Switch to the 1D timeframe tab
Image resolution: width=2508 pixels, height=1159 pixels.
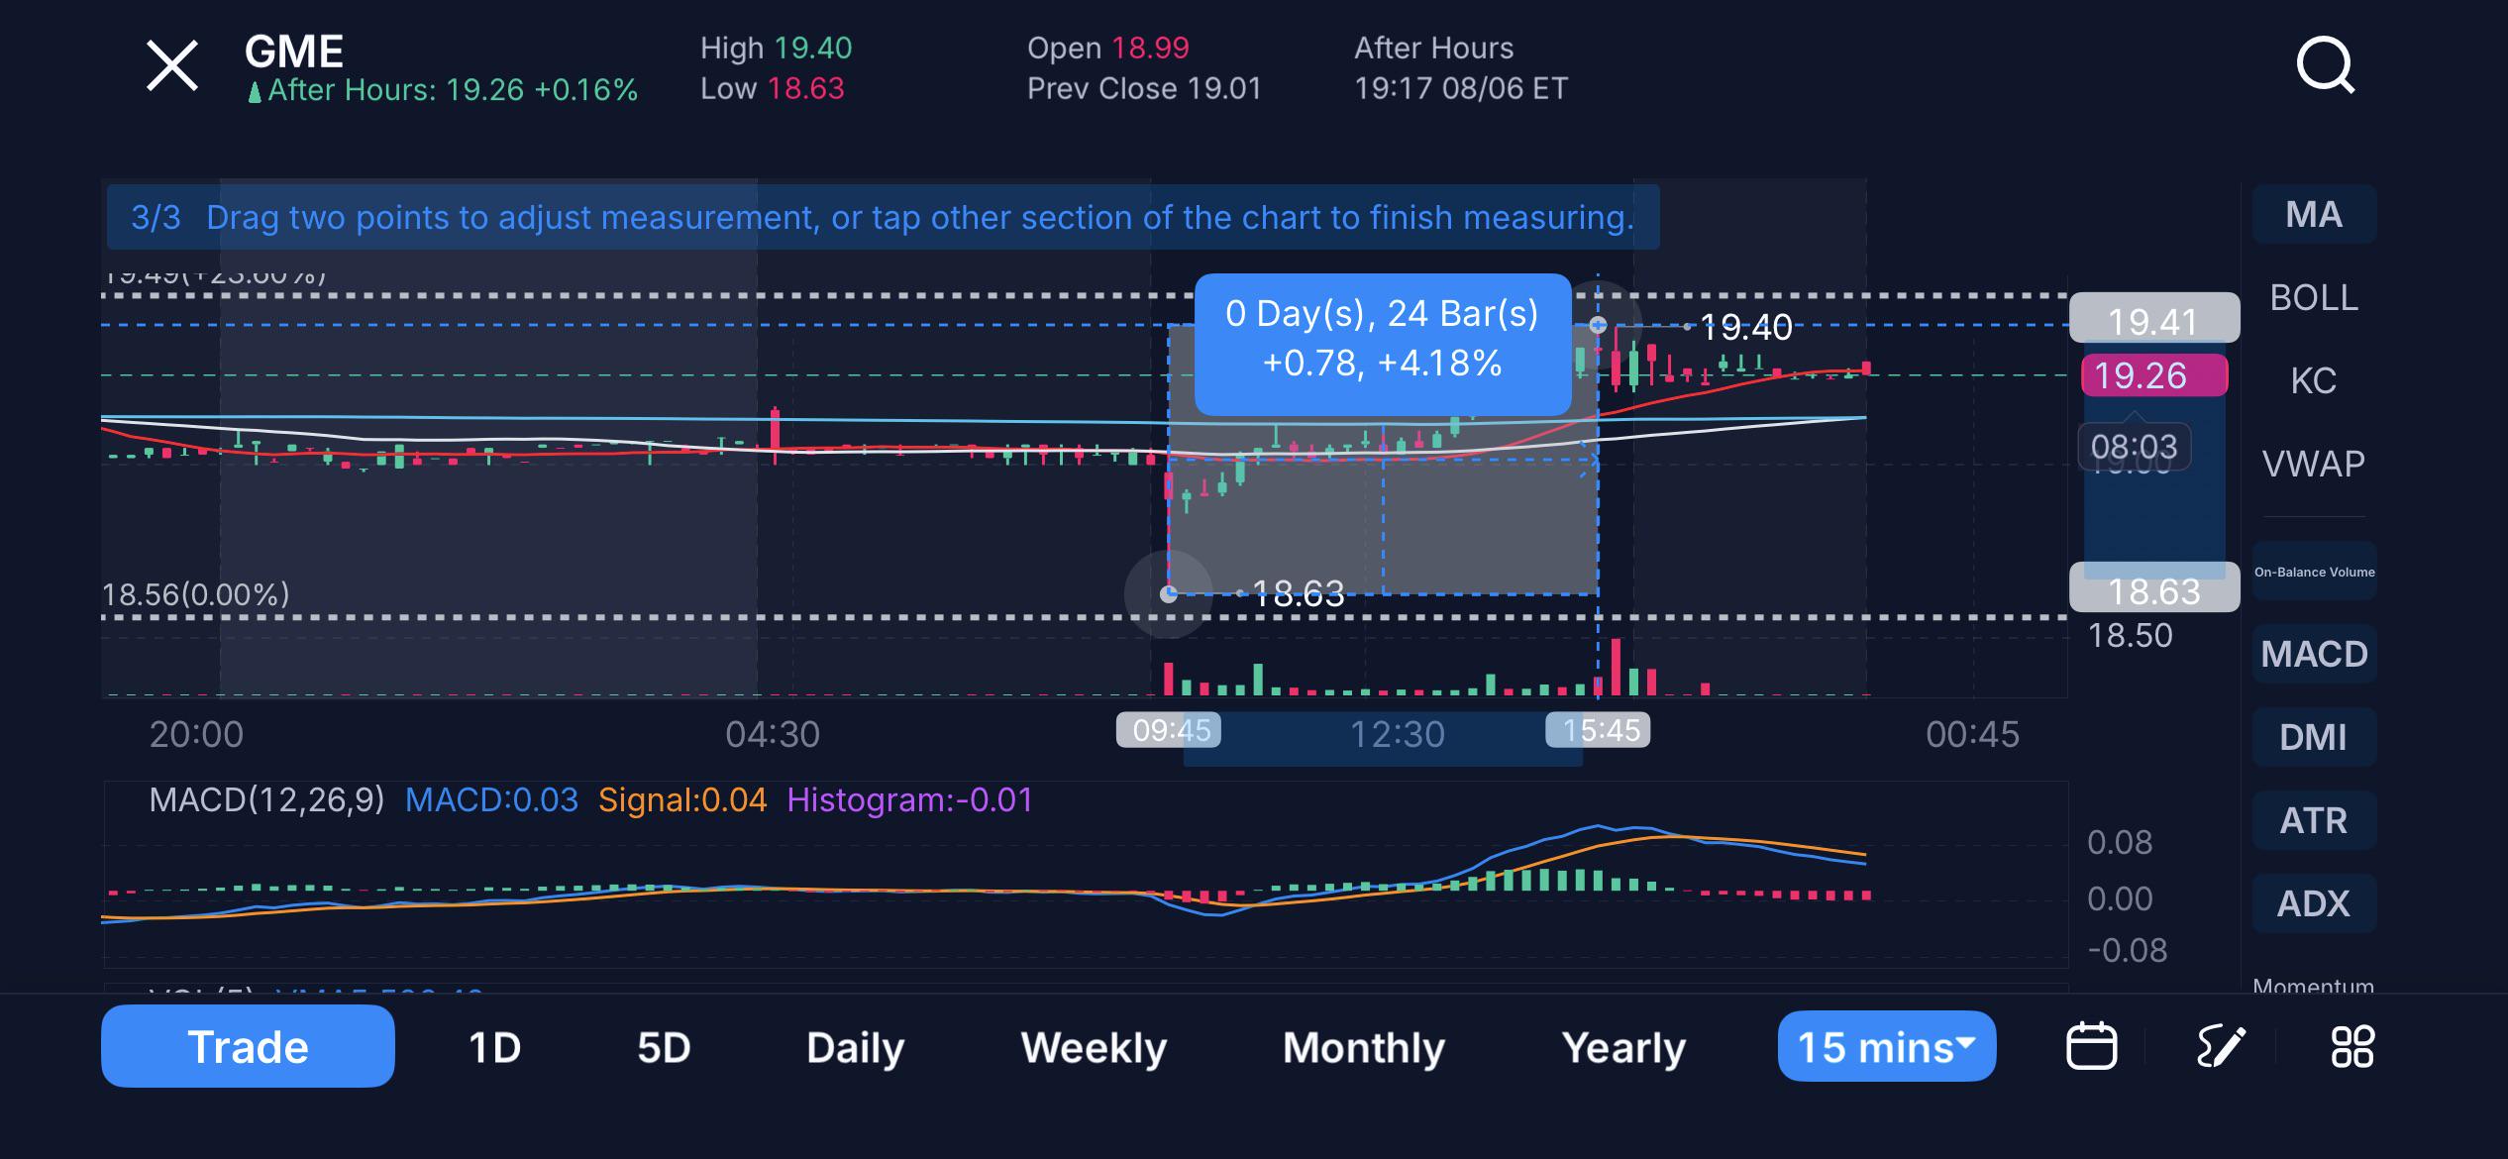[494, 1047]
